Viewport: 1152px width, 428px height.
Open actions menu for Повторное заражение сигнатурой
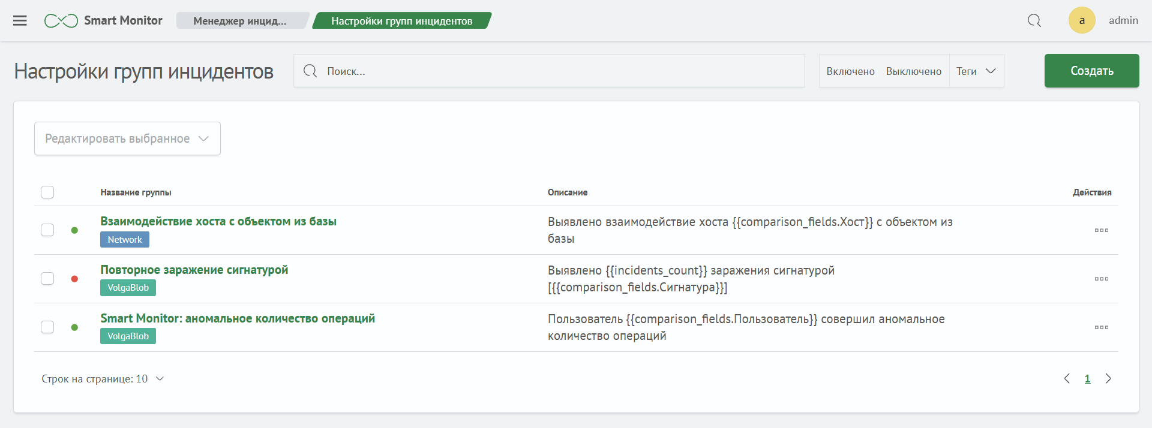1101,279
